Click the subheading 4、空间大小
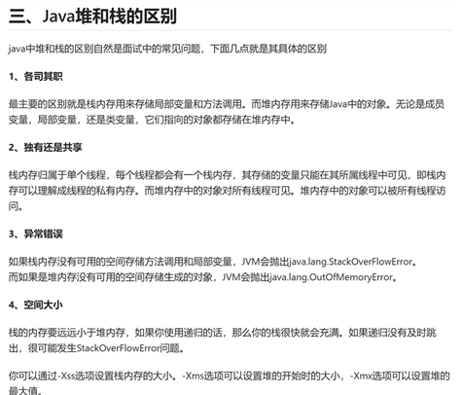The image size is (462, 395). coord(36,305)
